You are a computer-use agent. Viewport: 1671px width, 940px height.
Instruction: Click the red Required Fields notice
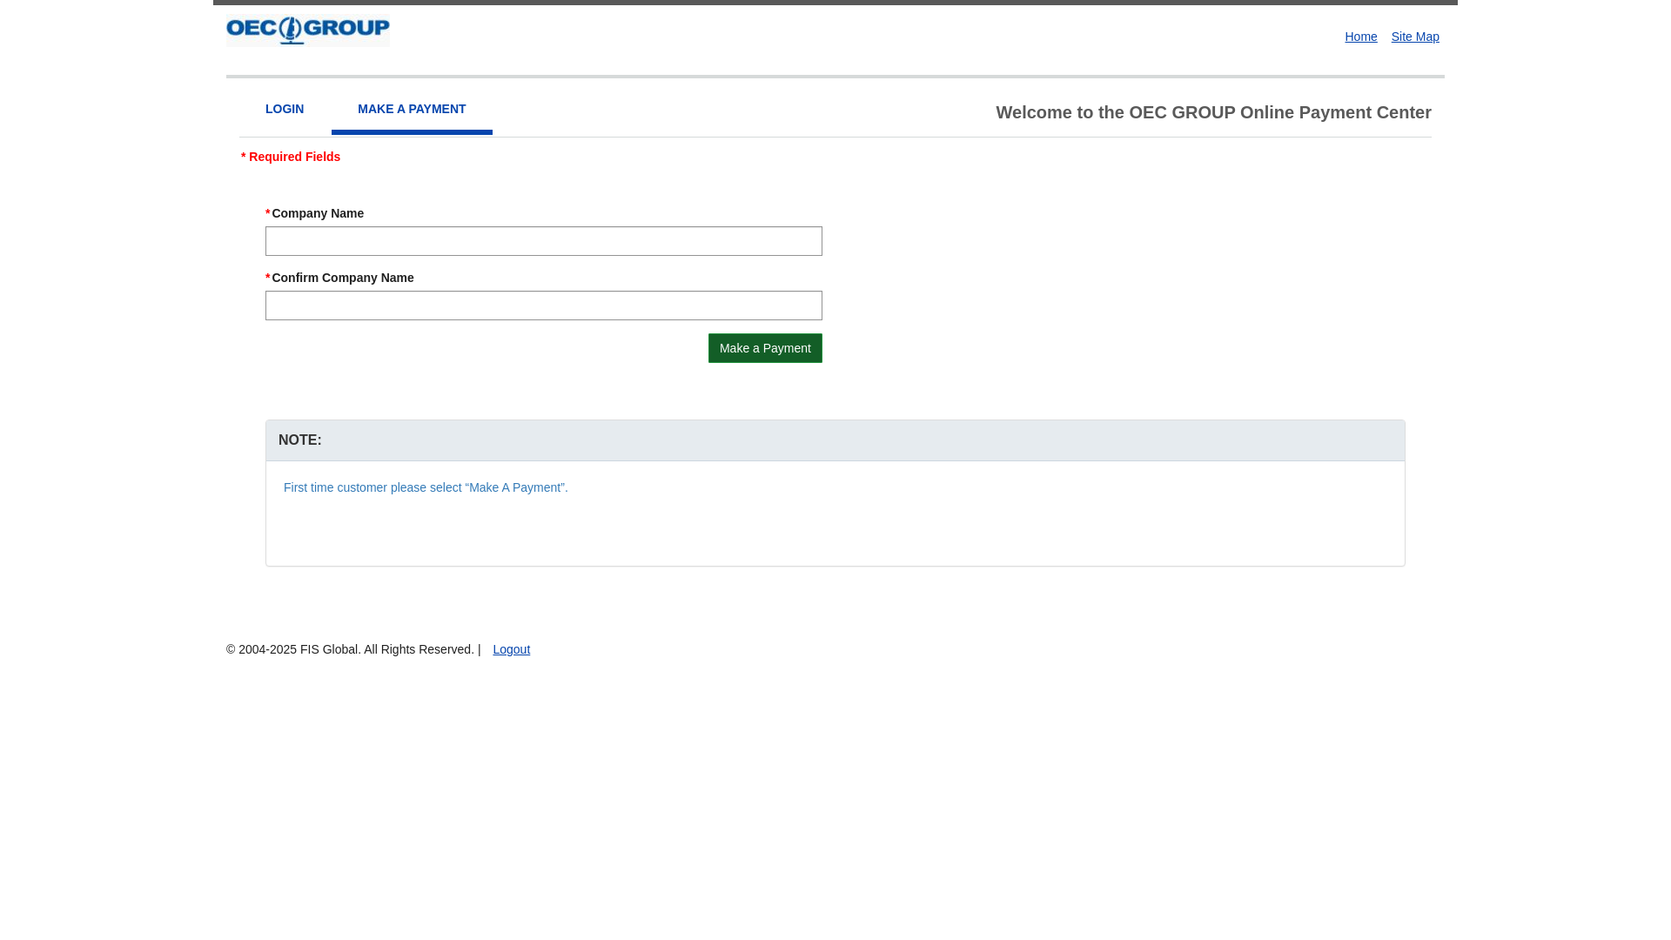pos(292,157)
